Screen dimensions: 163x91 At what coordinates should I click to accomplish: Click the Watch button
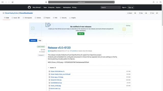coord(130,13)
